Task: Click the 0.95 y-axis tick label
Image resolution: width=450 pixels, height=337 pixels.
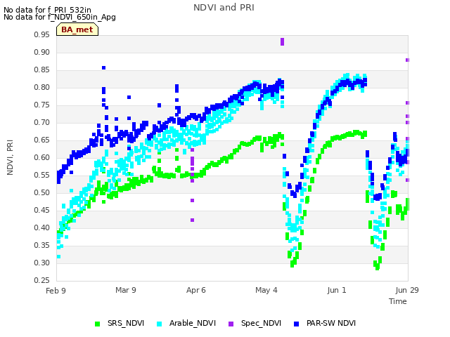Action: tap(41, 34)
